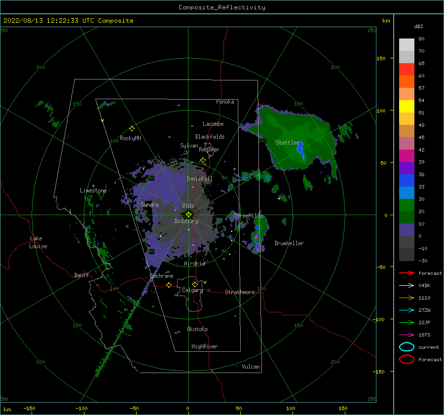Click the red 'forecast' ellipse legend icon
Screen dimensions: 444x415
[x=407, y=359]
